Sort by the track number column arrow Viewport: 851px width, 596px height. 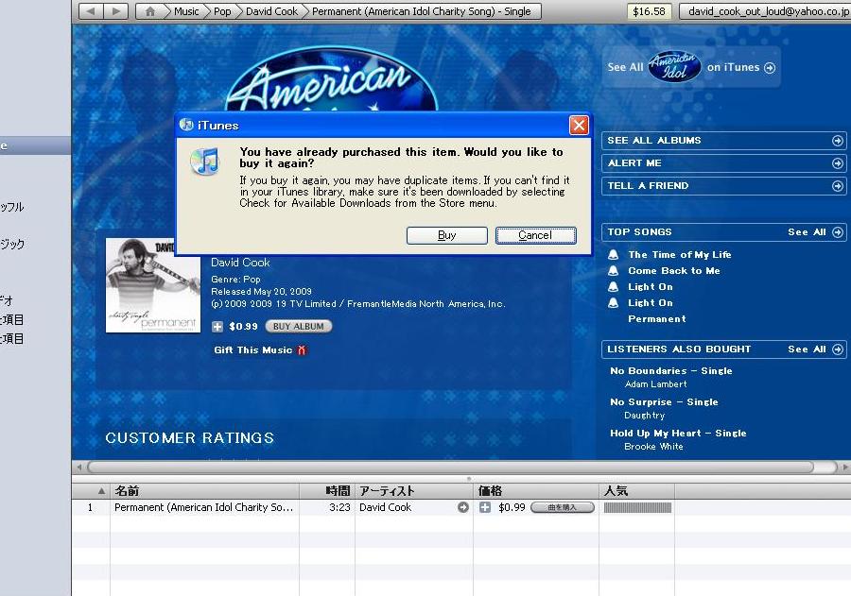point(101,491)
